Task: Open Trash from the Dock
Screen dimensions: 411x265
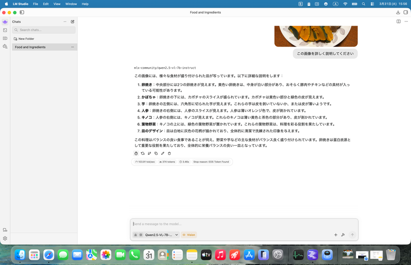Action: pyautogui.click(x=390, y=255)
